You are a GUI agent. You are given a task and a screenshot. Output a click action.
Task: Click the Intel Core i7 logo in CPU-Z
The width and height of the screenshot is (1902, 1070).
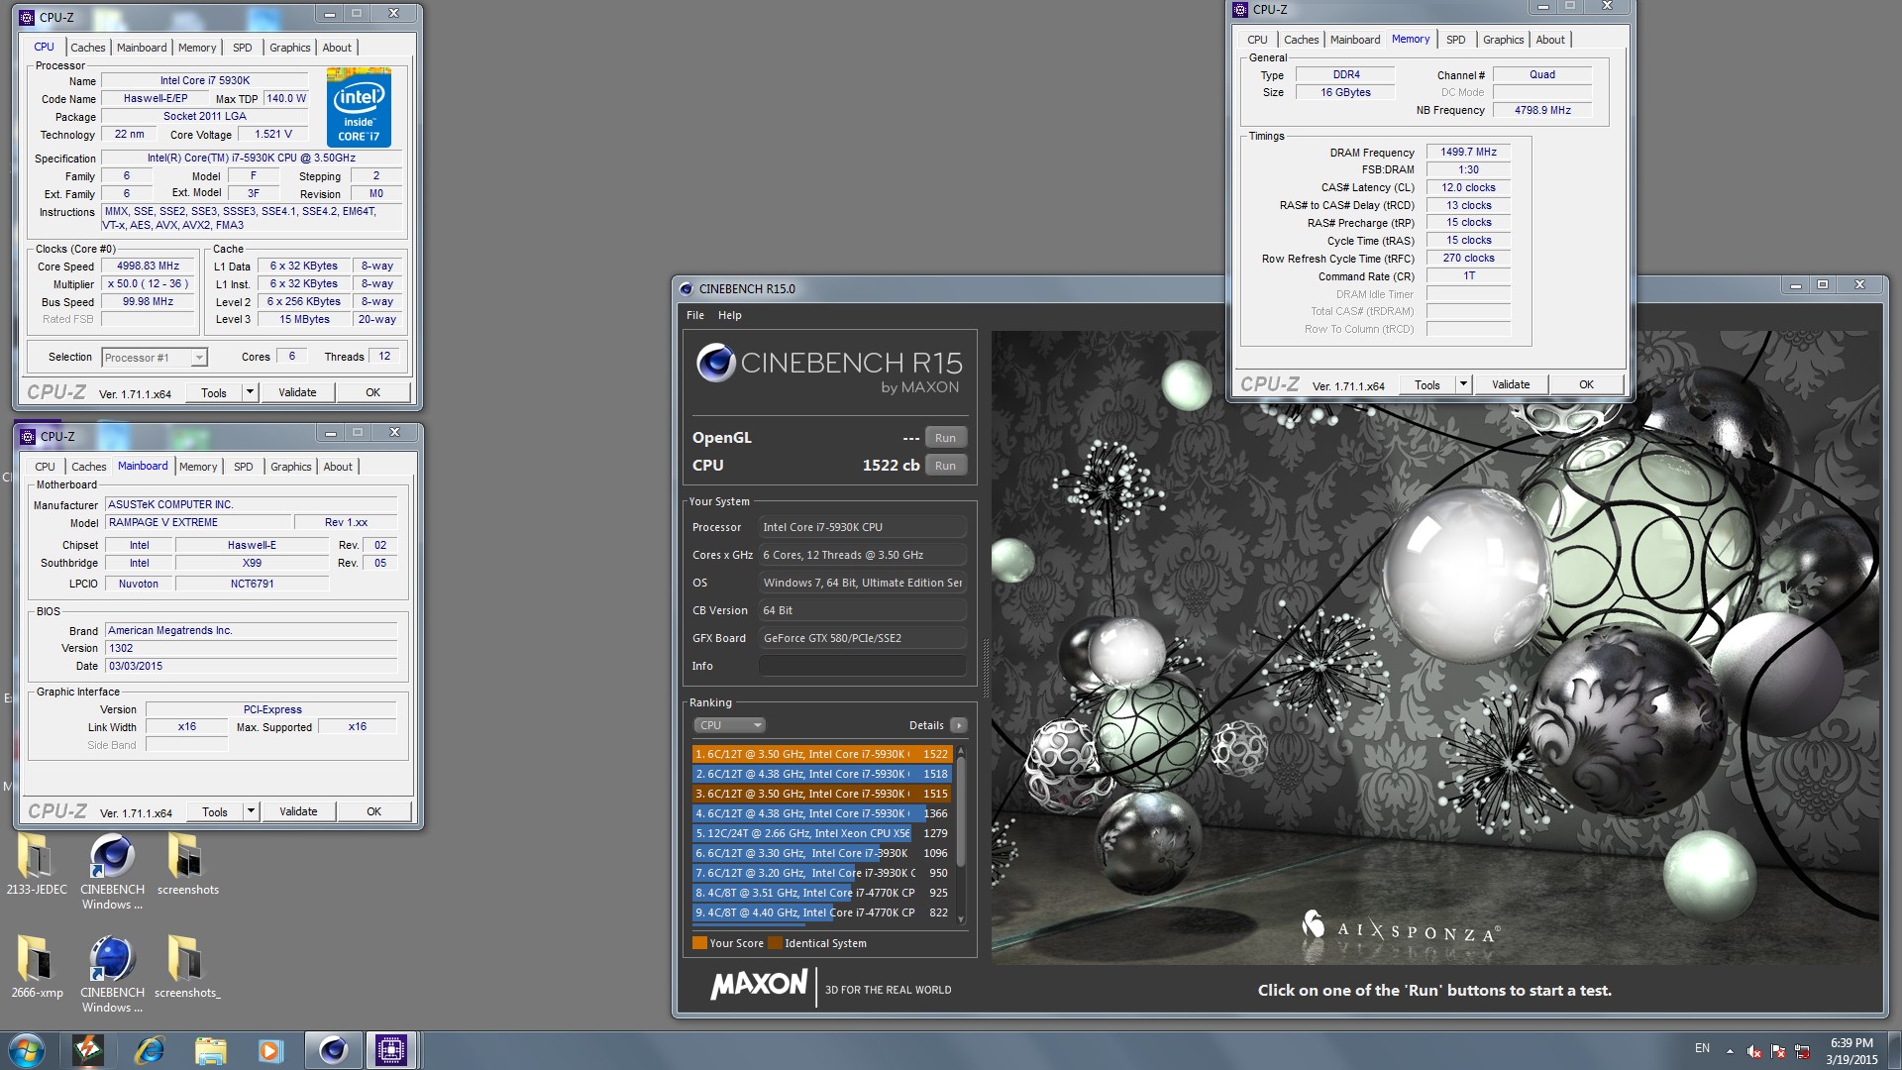(x=359, y=107)
